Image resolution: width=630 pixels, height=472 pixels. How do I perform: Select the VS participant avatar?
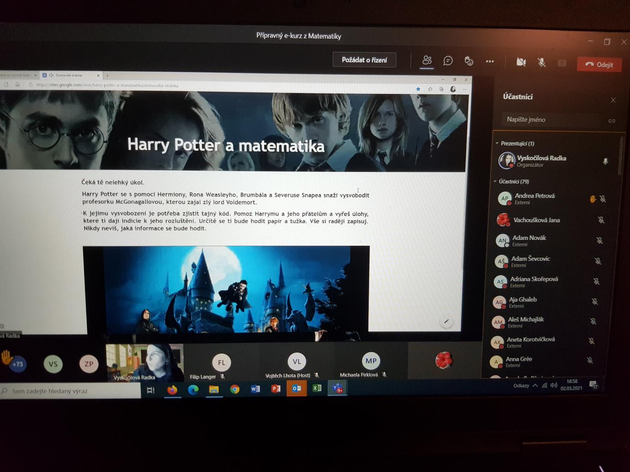pos(53,364)
